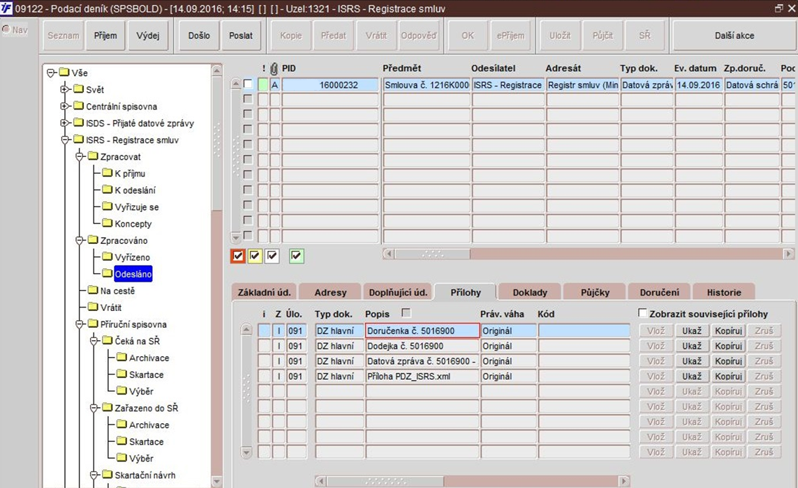The height and width of the screenshot is (488, 798).
Task: Collapse ISRS - Registrace smluv node
Action: pos(65,140)
